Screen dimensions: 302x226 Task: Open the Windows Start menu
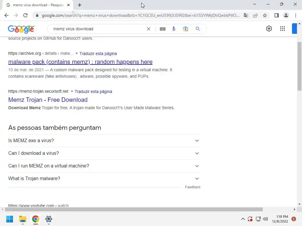tap(10, 219)
